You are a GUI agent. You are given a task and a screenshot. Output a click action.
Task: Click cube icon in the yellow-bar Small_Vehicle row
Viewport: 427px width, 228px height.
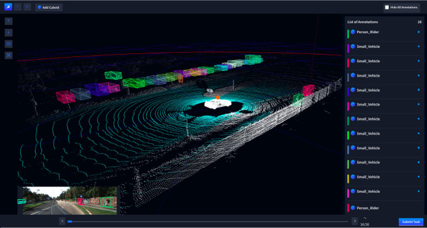[x=353, y=176]
